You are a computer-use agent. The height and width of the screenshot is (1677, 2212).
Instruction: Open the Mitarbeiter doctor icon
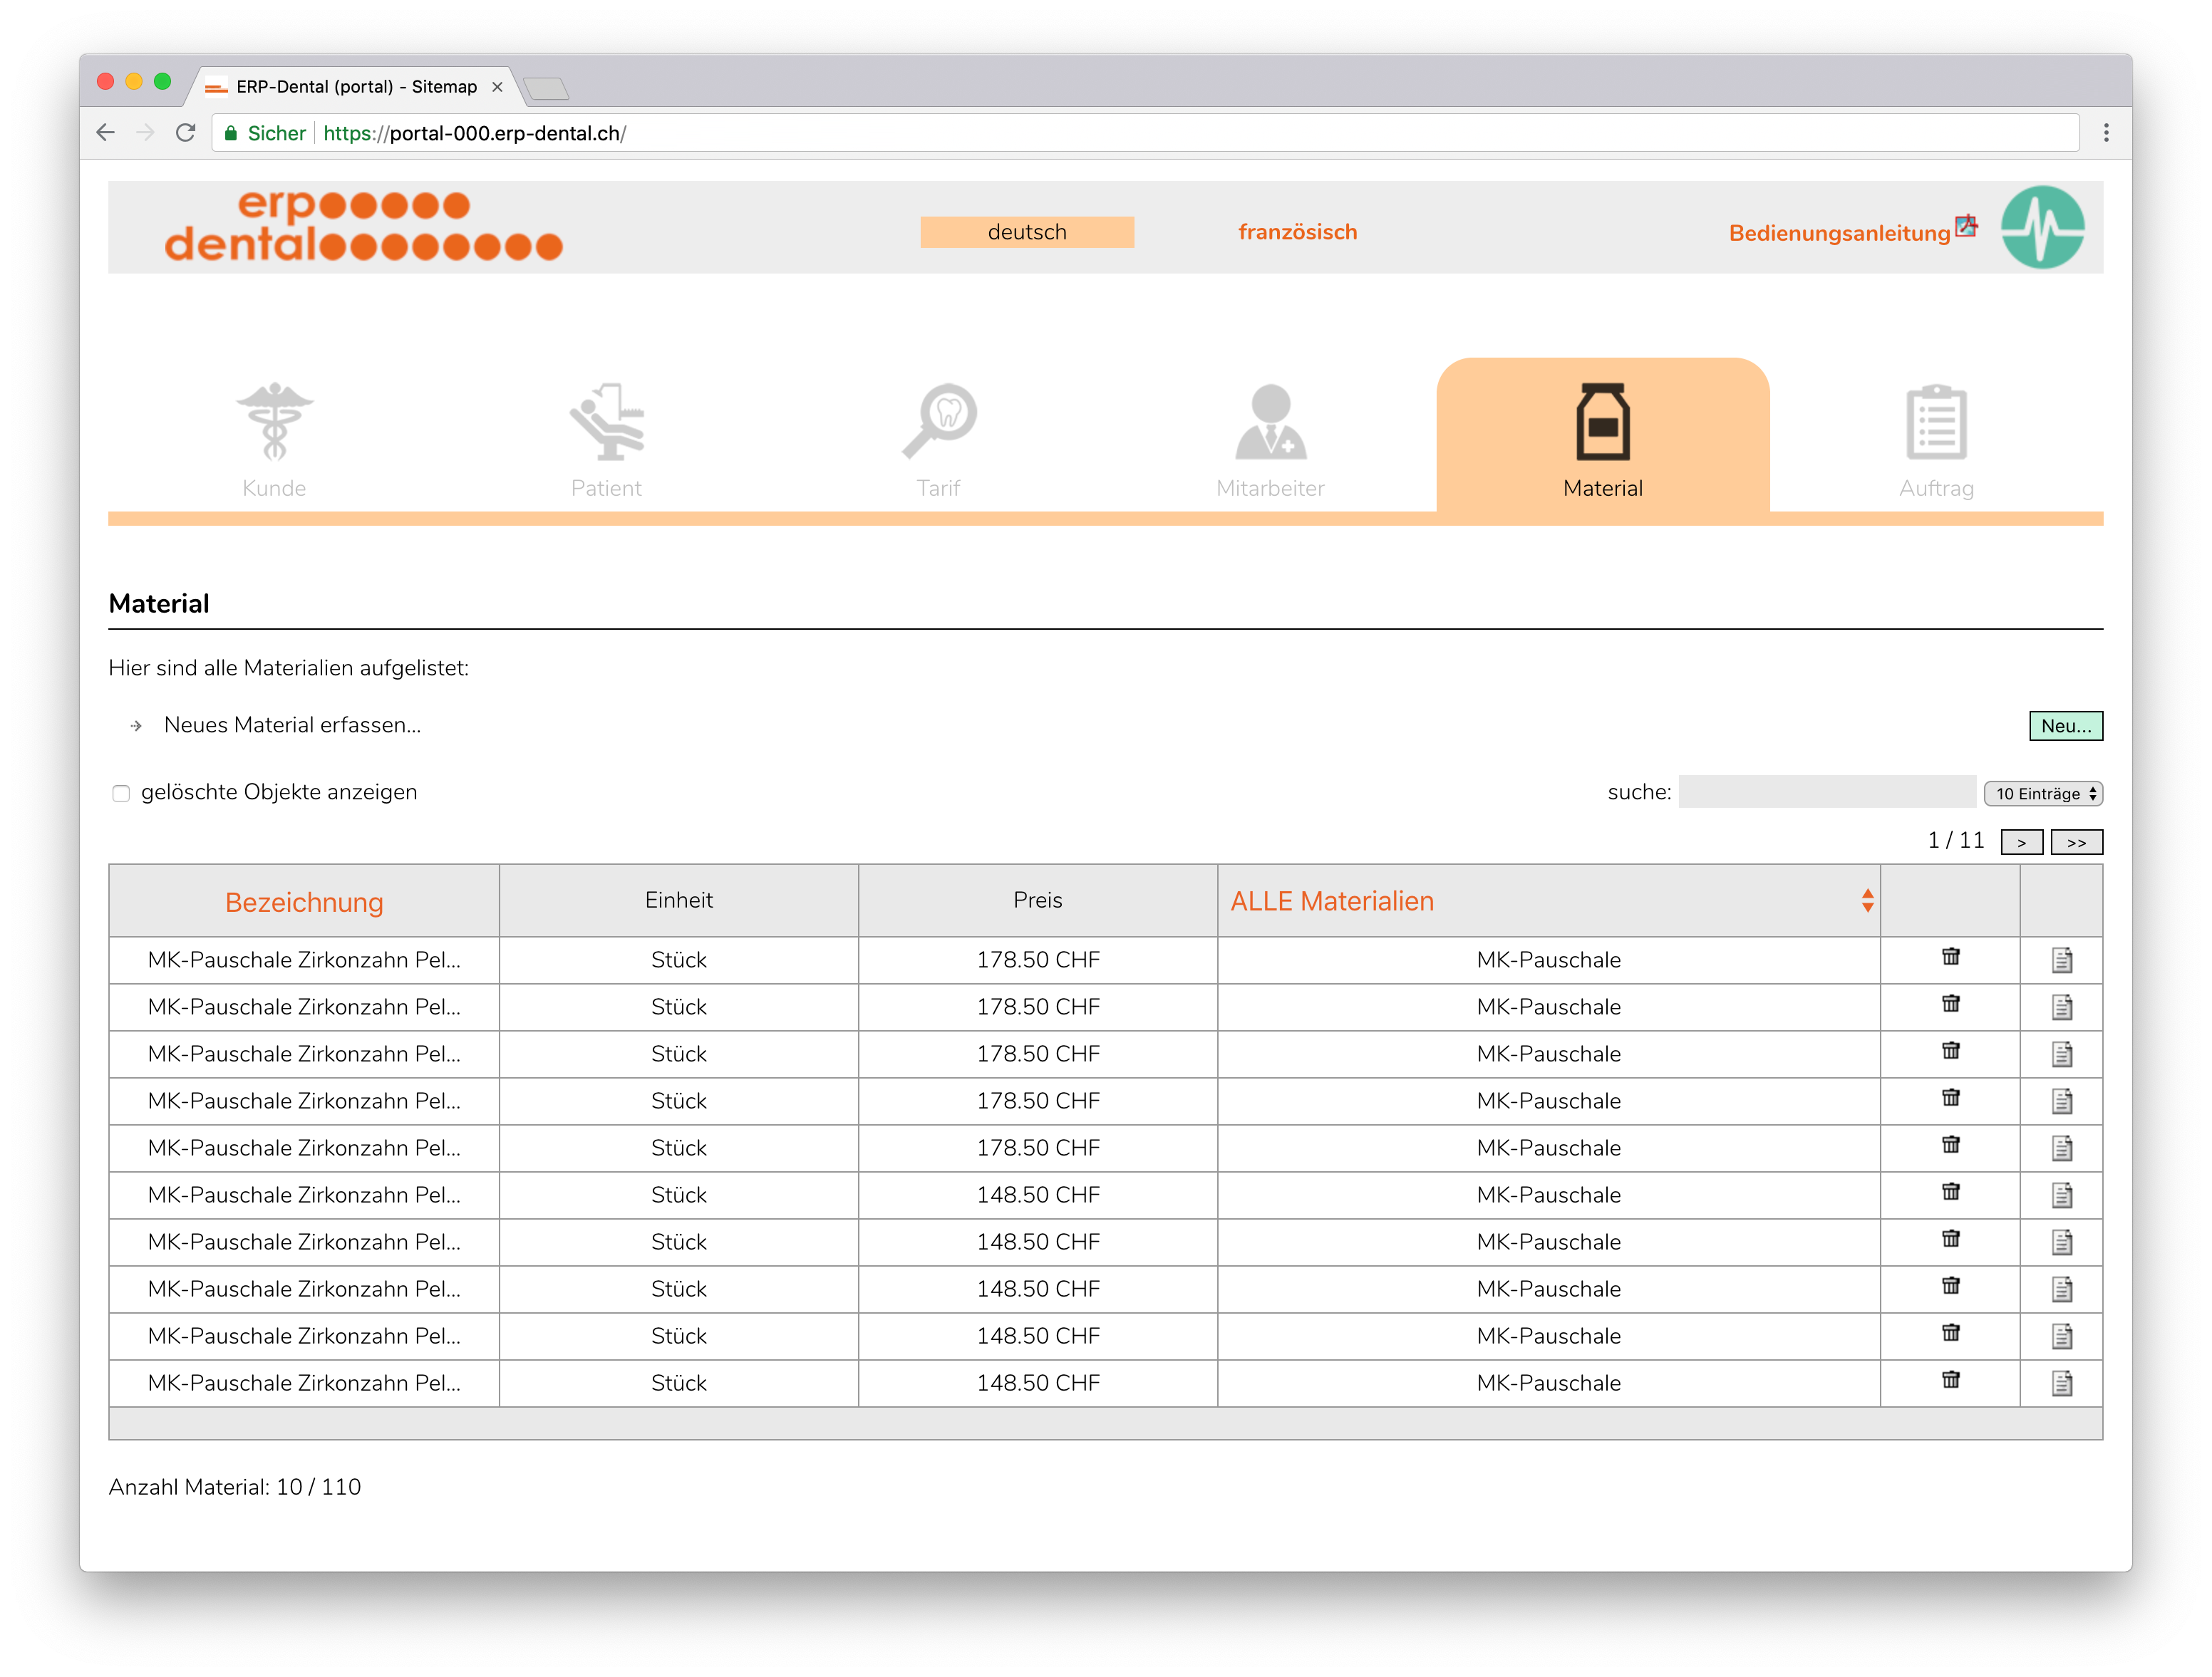1271,421
